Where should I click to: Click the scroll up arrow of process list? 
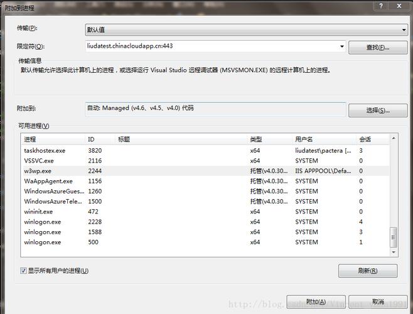[394, 138]
